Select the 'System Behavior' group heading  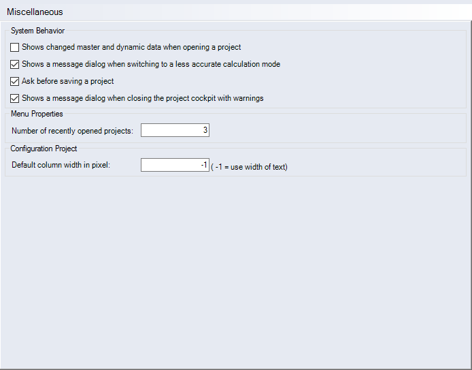[37, 31]
